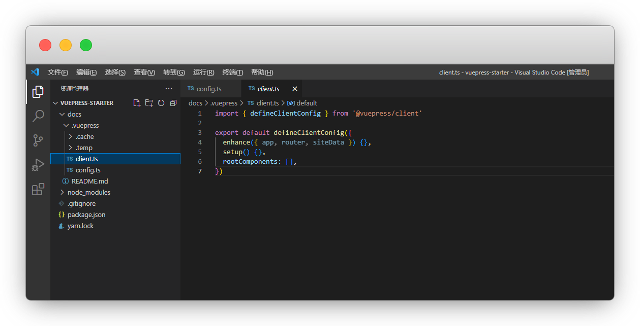Open the Search view icon
640x326 pixels.
38,116
